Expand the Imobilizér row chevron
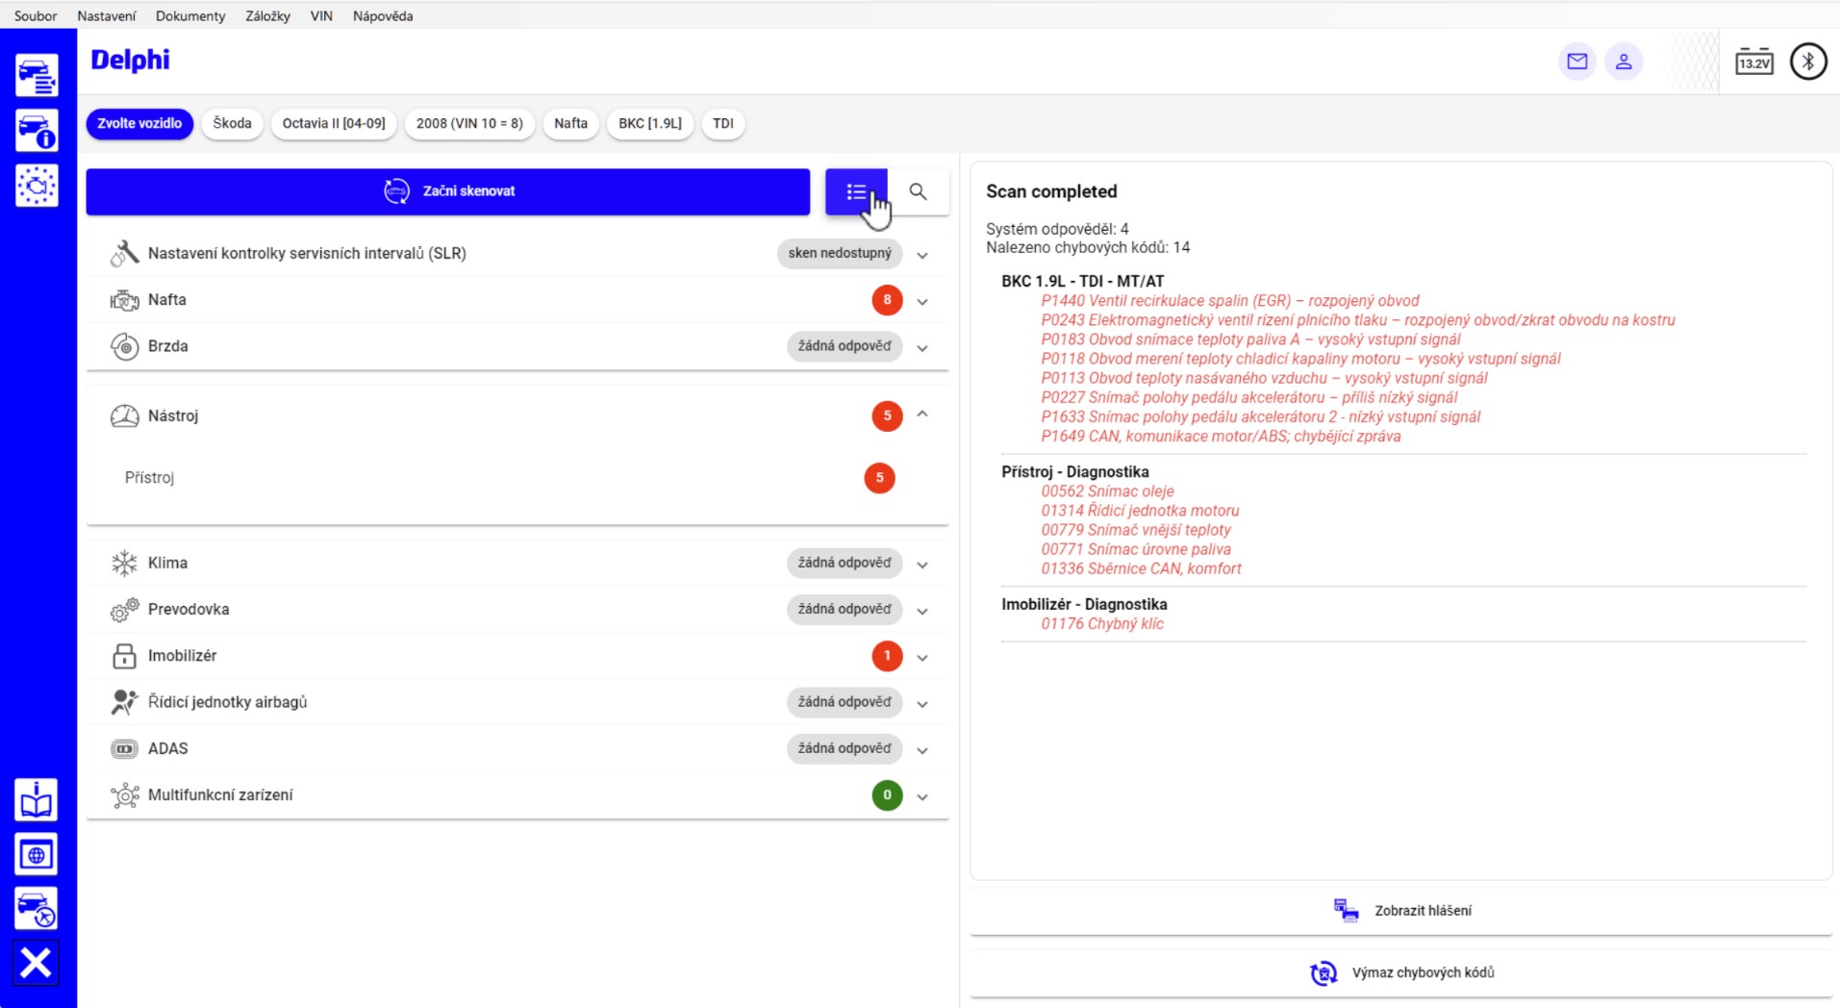 point(922,658)
